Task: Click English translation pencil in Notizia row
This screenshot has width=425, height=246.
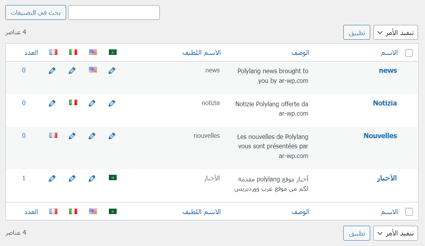Action: [x=92, y=103]
